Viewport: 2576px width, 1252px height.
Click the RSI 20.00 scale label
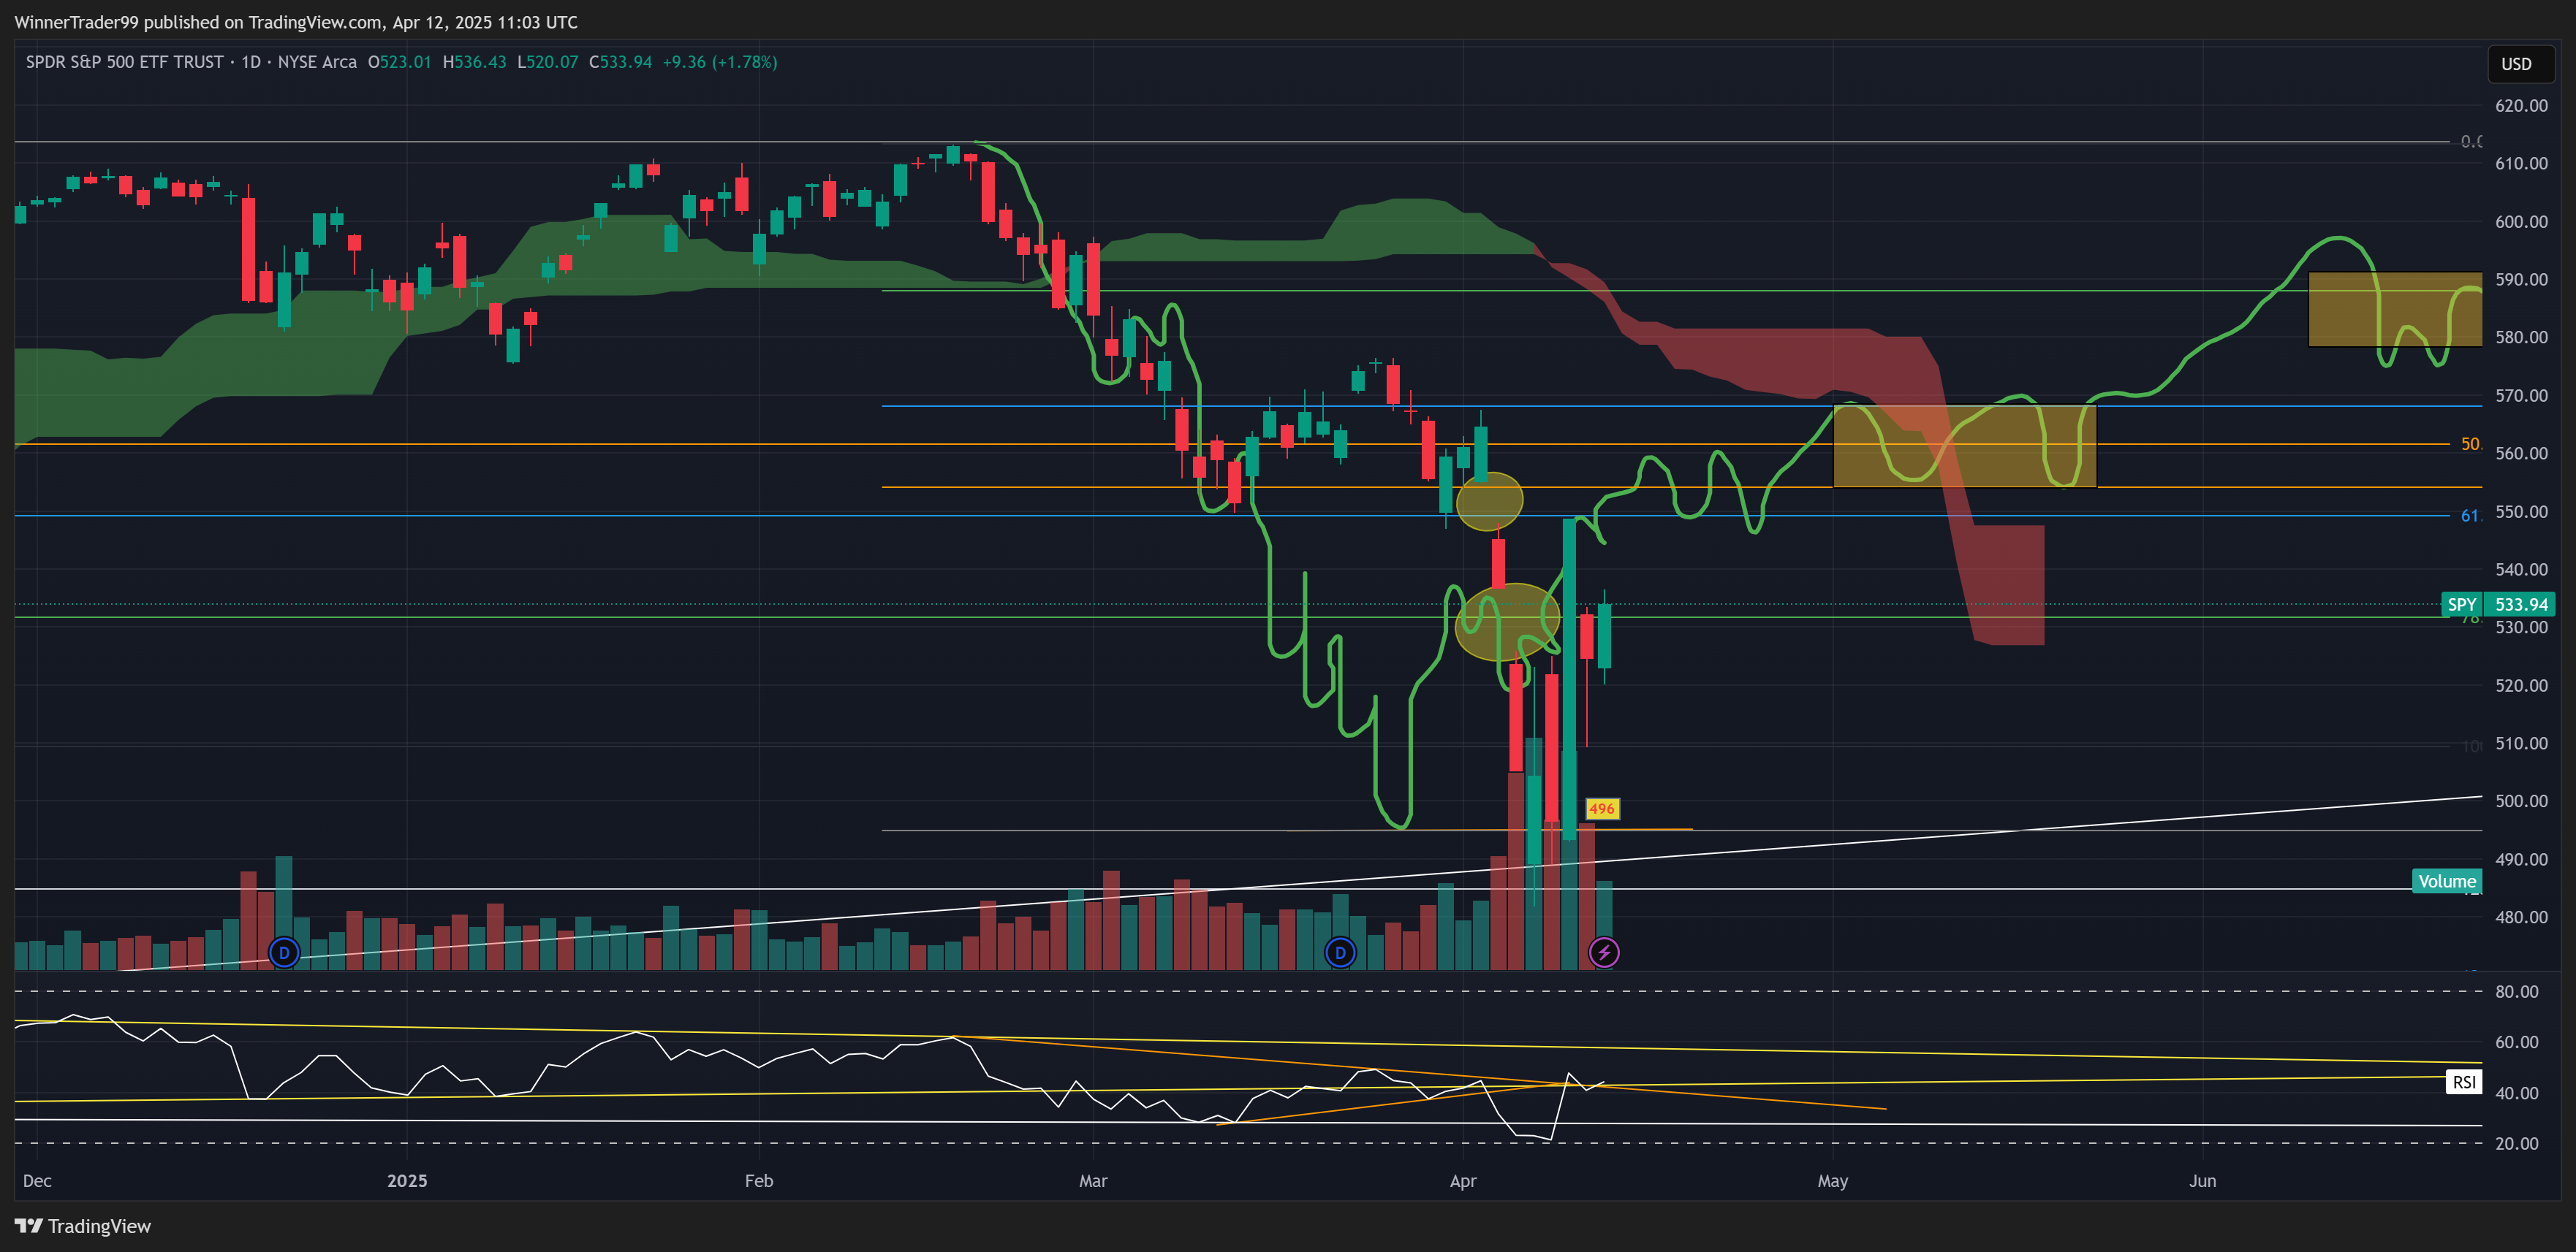click(2517, 1144)
